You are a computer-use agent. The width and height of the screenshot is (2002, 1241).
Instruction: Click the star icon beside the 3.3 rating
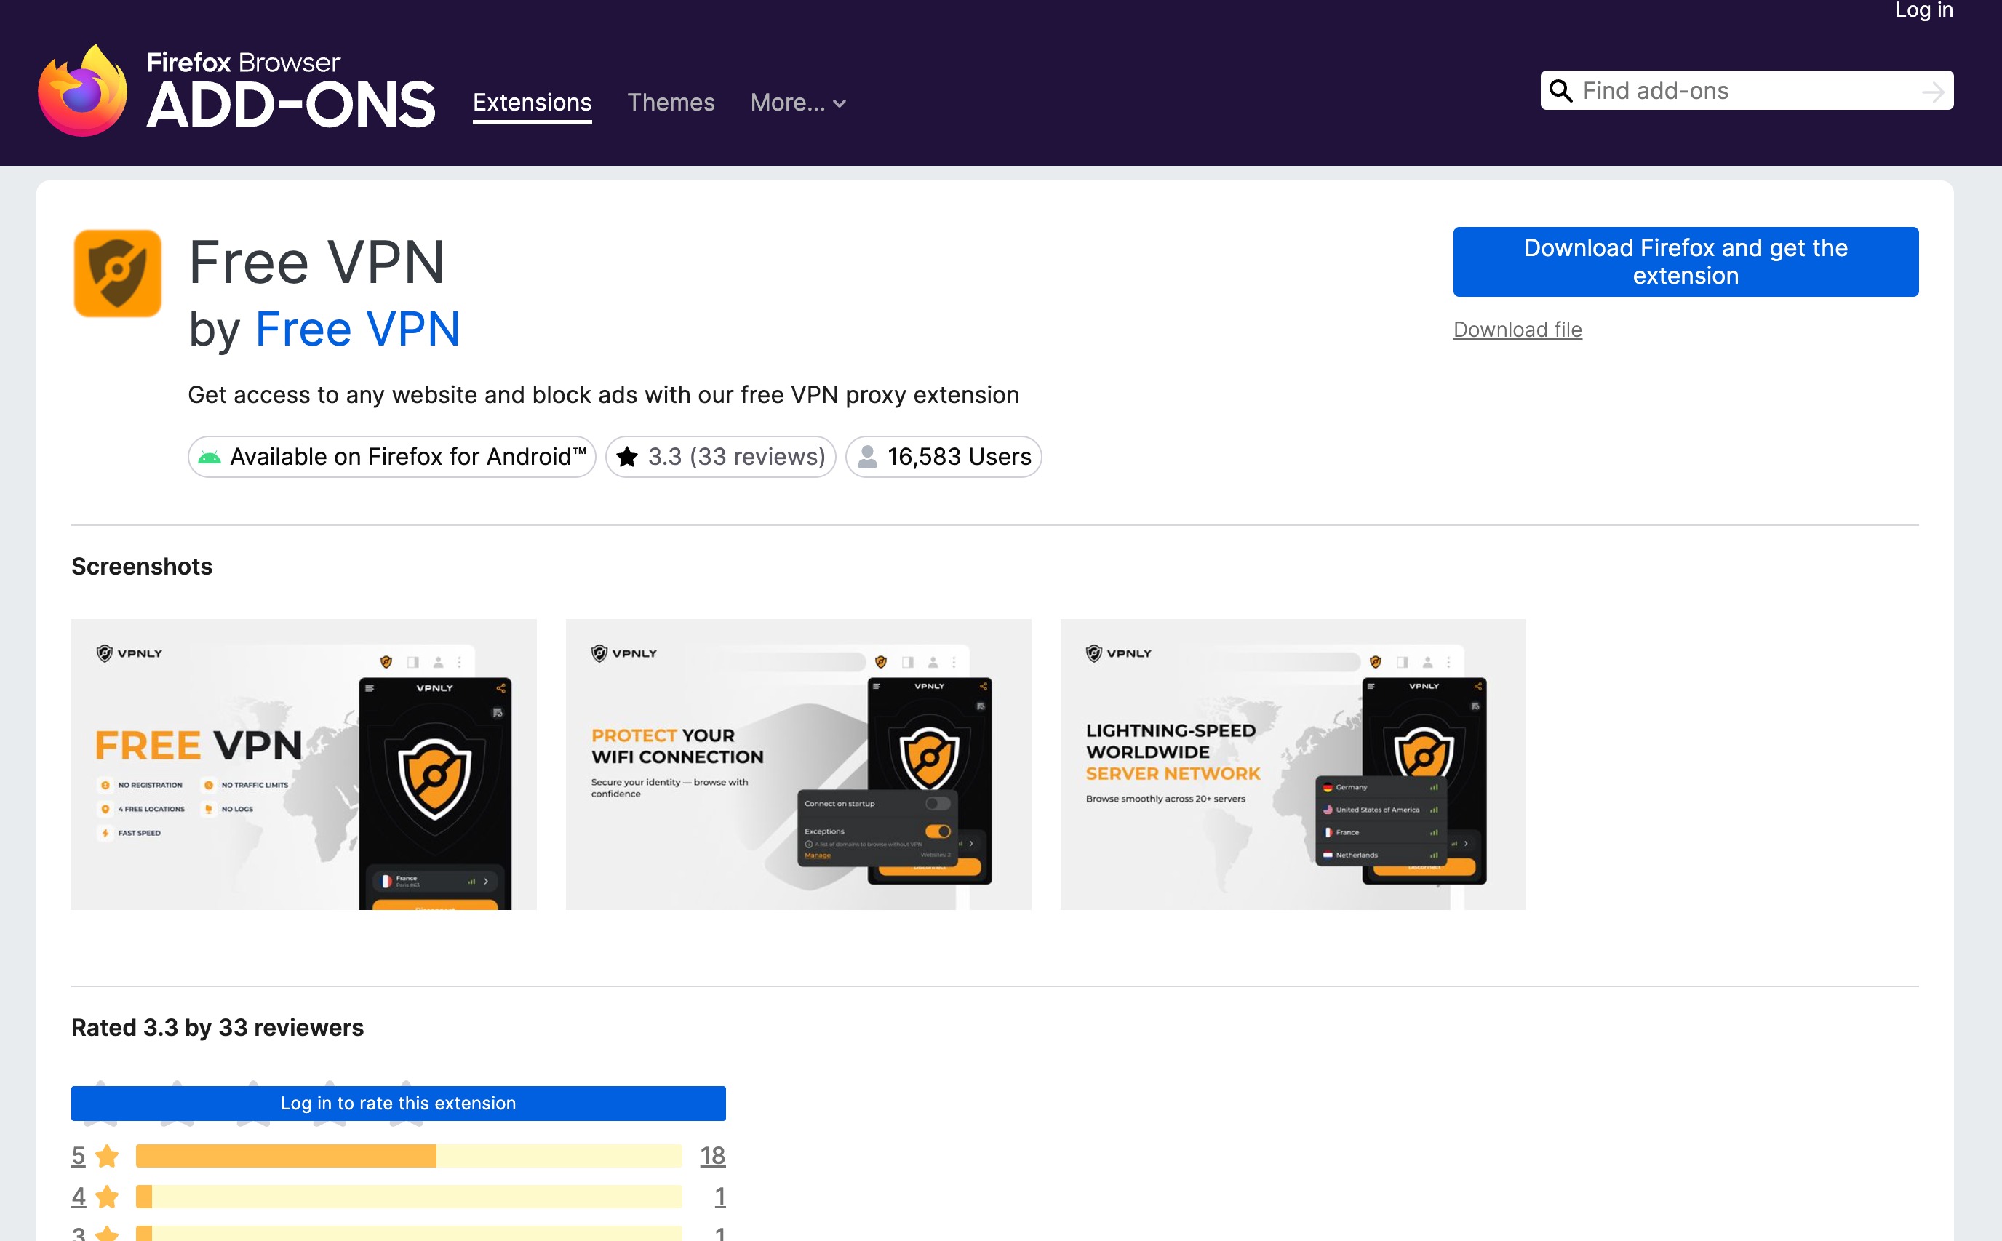pos(629,456)
